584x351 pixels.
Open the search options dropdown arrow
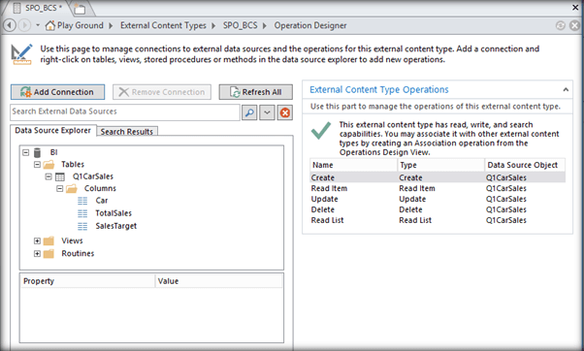pyautogui.click(x=267, y=112)
